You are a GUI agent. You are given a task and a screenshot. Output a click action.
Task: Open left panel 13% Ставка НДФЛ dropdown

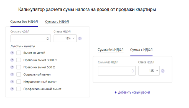tap(65, 38)
